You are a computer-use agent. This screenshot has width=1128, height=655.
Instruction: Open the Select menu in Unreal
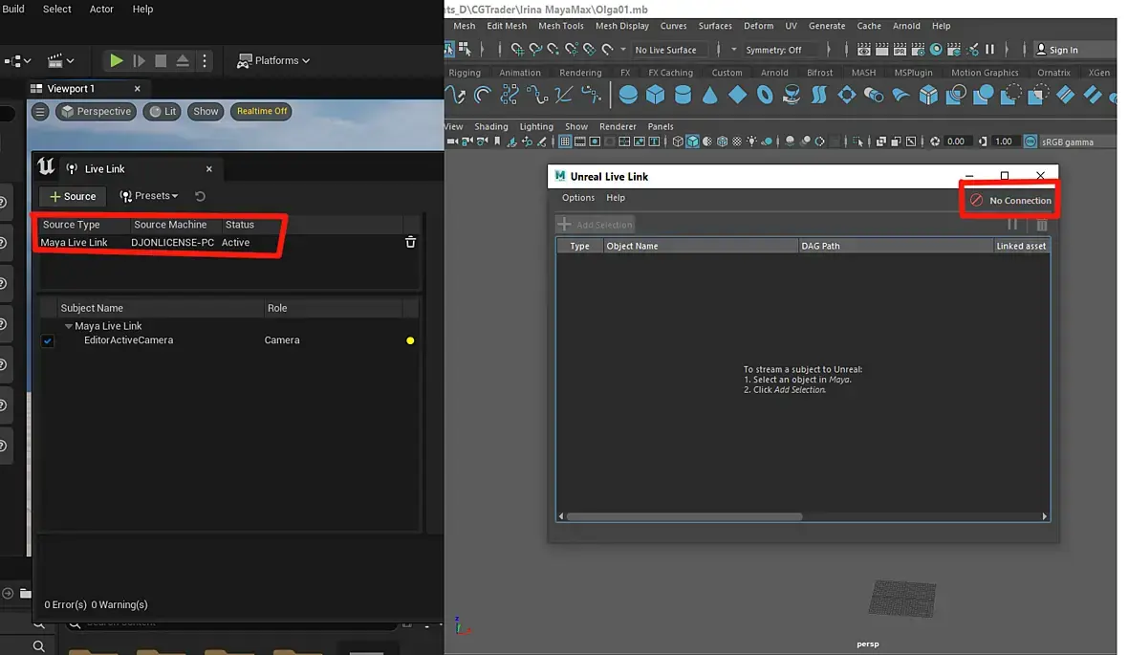click(x=56, y=10)
